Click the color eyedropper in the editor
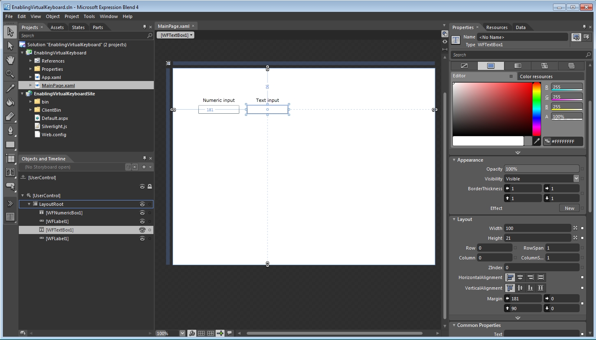 tap(537, 141)
